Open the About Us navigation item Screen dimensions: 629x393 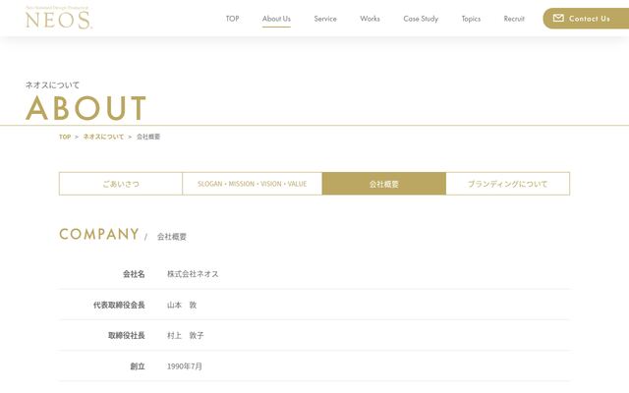click(x=276, y=19)
